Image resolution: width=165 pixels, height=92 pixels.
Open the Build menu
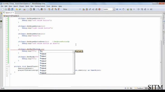[27, 6]
